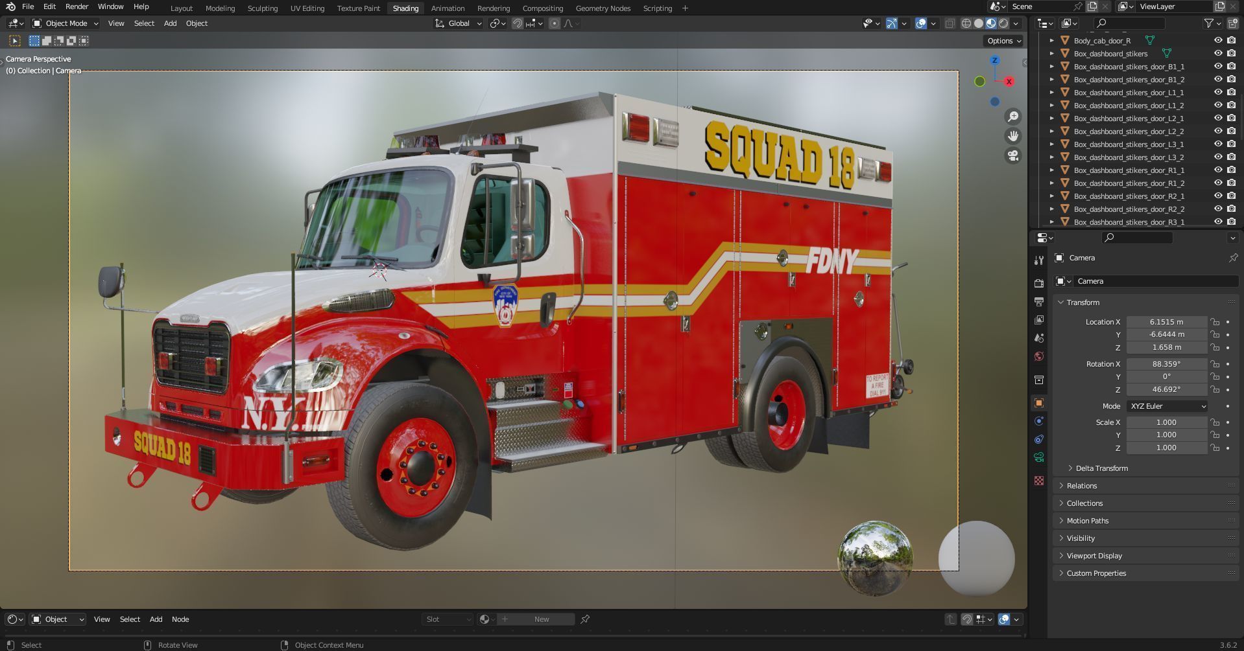This screenshot has width=1244, height=651.
Task: Open the viewport Add menu
Action: click(x=170, y=23)
